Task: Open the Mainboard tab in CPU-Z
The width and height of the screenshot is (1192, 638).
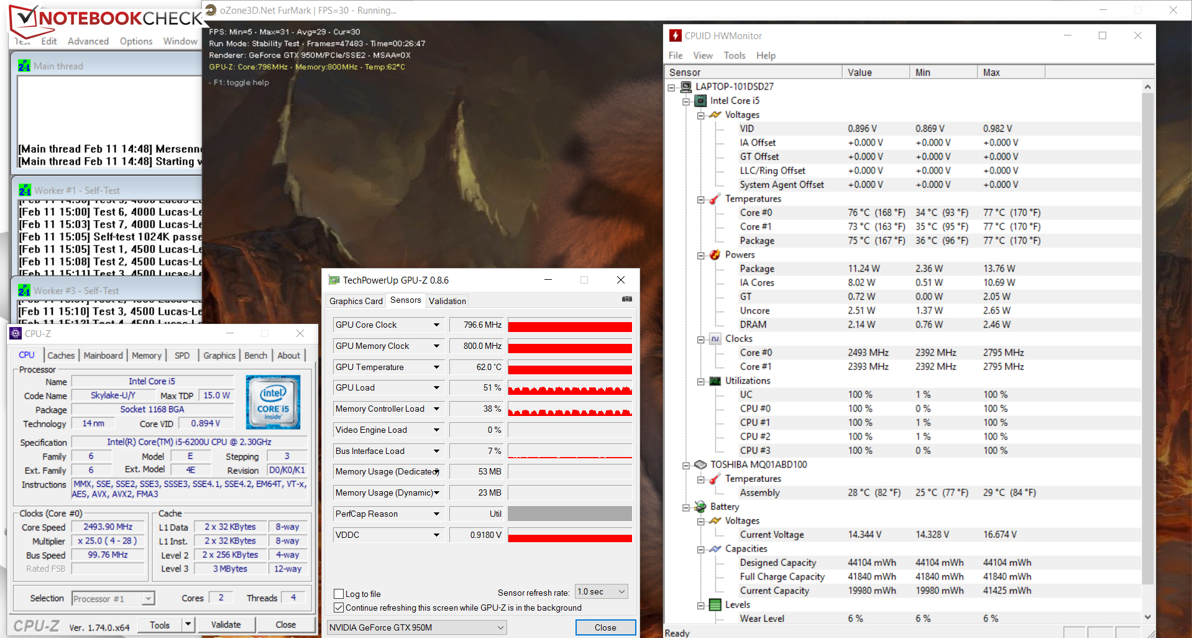Action: click(x=103, y=356)
